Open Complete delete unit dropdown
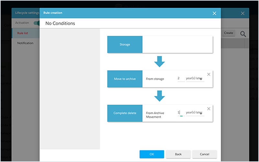This screenshot has height=162, width=259. coord(195,113)
